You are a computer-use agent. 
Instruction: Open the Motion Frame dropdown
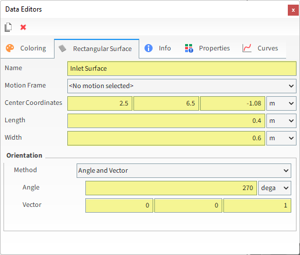click(182, 86)
